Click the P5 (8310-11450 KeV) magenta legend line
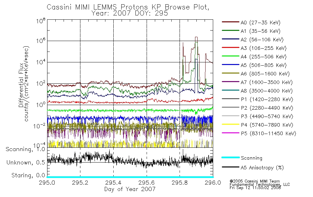Screen dimensions: 313x197 230,133
